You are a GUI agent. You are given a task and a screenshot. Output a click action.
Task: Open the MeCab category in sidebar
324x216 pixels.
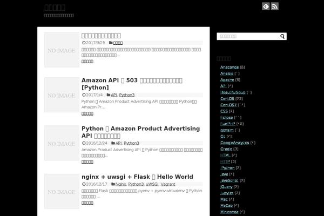226,205
